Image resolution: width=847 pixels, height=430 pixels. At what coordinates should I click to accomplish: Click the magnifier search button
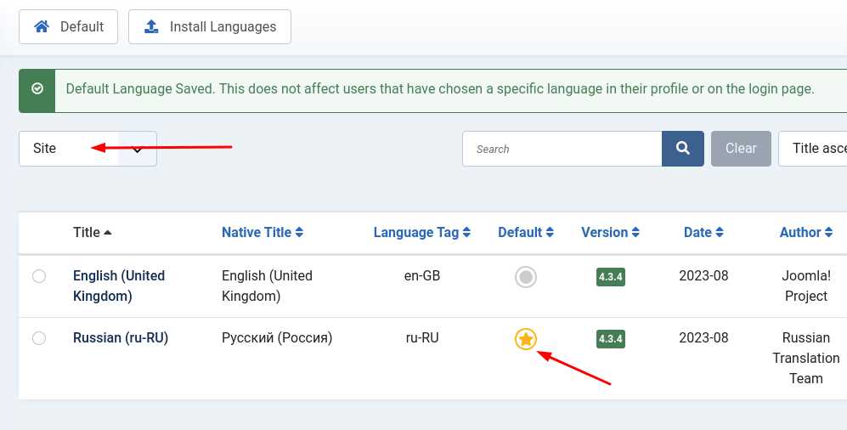[683, 149]
